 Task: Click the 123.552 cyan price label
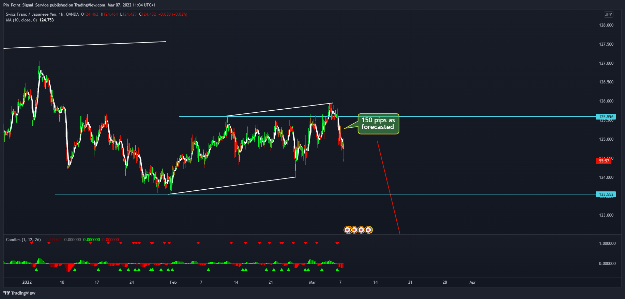click(x=606, y=194)
